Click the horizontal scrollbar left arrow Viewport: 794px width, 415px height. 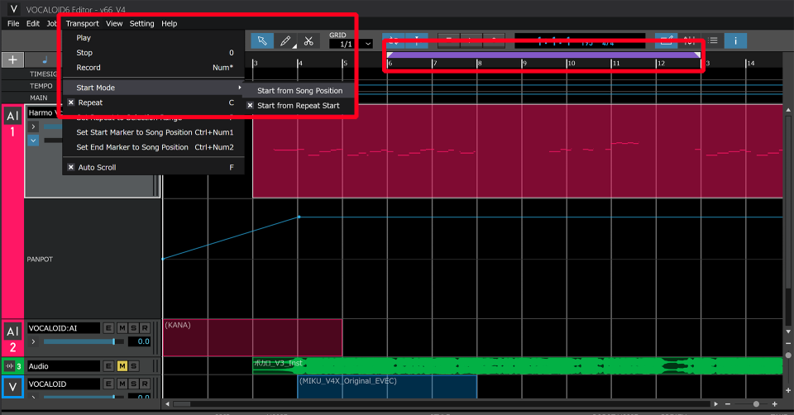coord(168,404)
